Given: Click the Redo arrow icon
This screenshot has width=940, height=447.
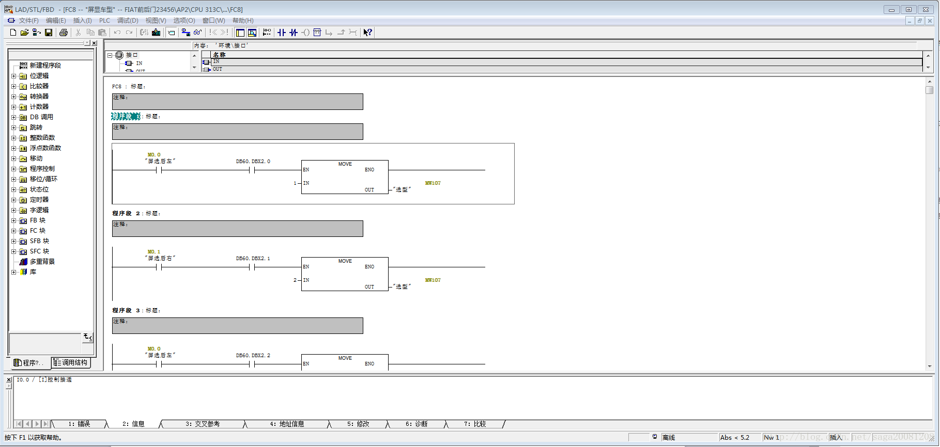Looking at the screenshot, I should point(129,33).
